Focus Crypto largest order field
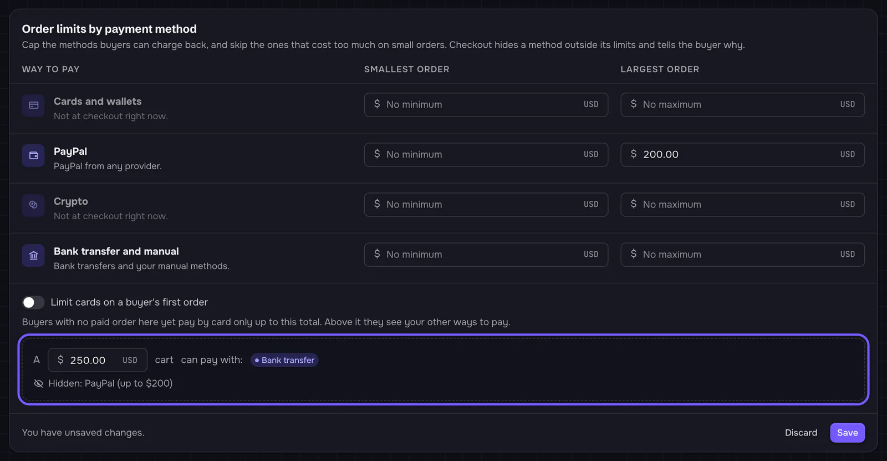Screen dimensions: 887x461 742,204
